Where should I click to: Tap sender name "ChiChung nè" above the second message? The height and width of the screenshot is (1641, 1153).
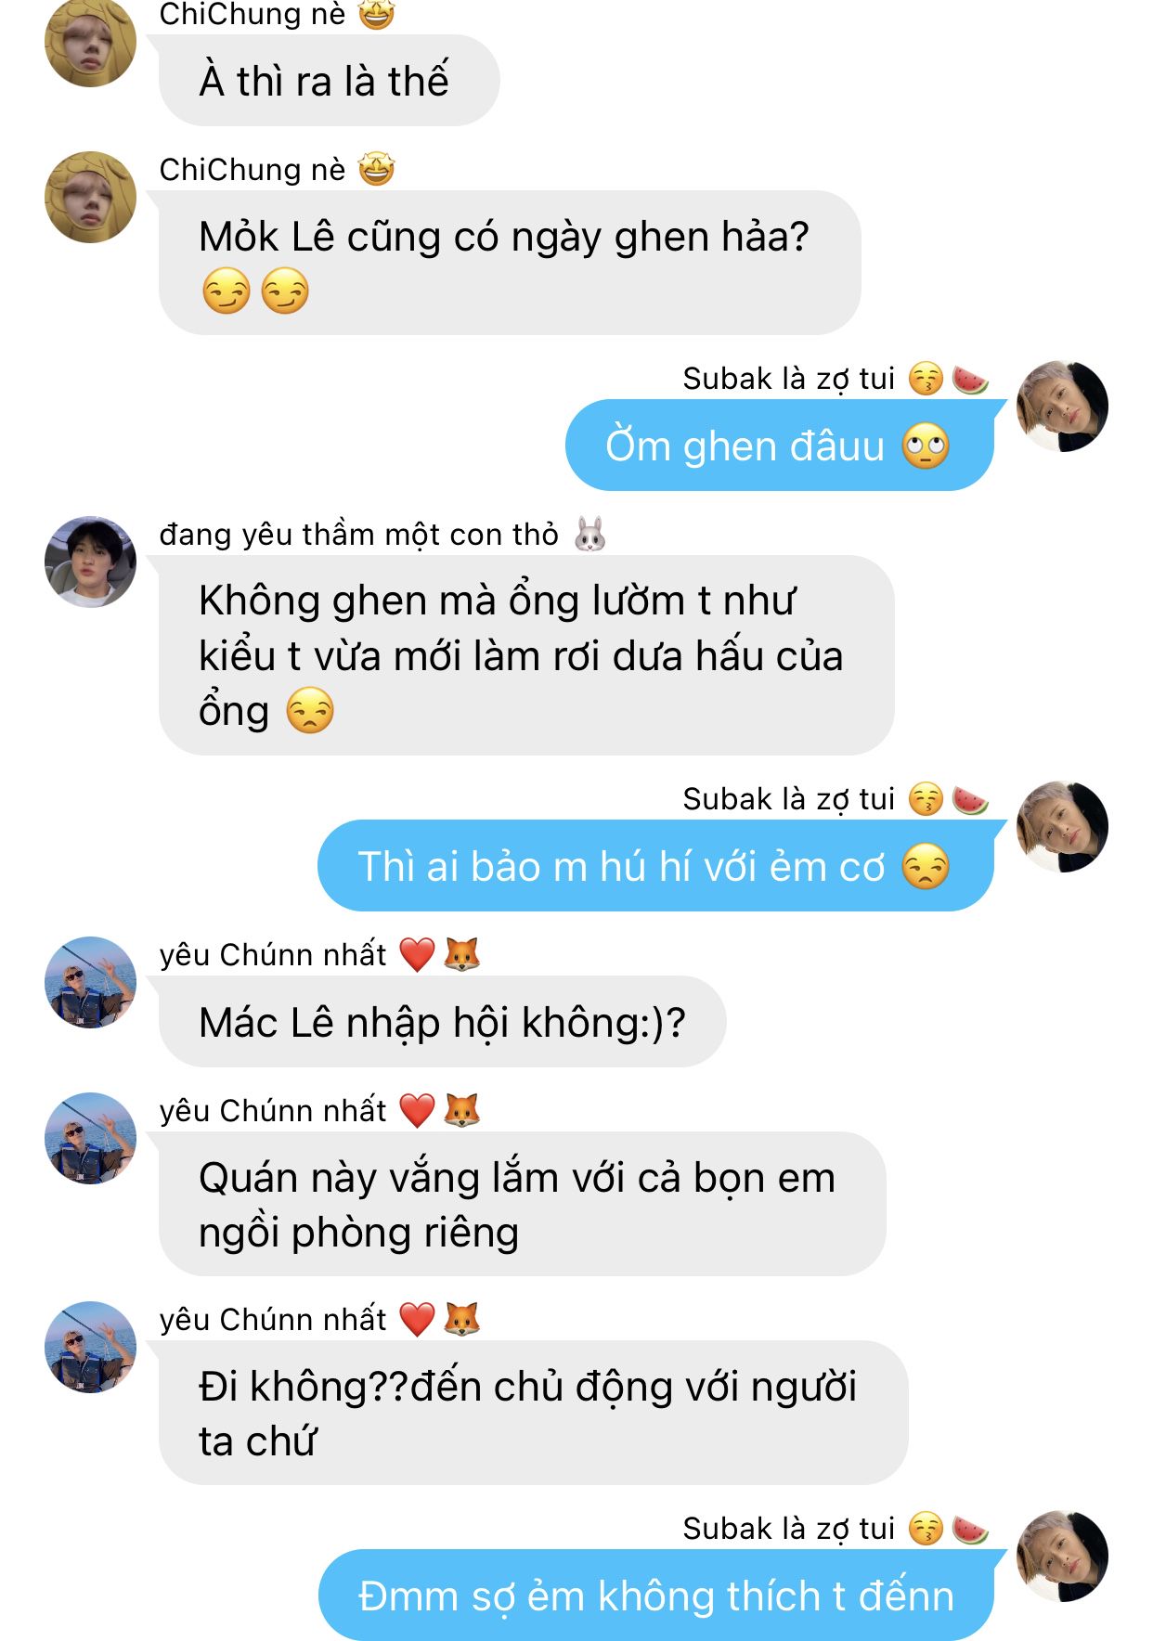coord(253,170)
